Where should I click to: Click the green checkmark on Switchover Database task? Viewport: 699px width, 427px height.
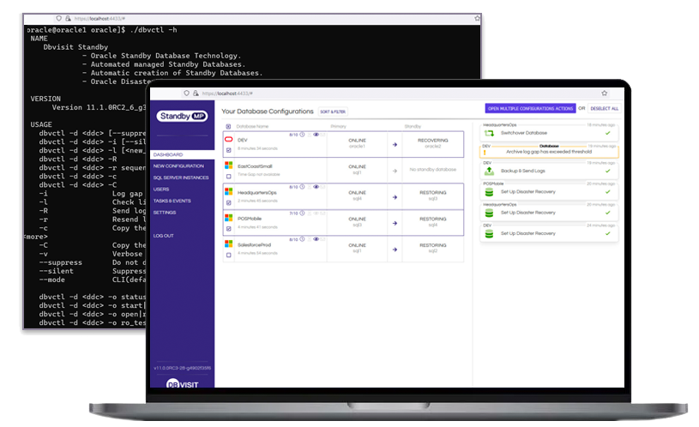pos(607,133)
